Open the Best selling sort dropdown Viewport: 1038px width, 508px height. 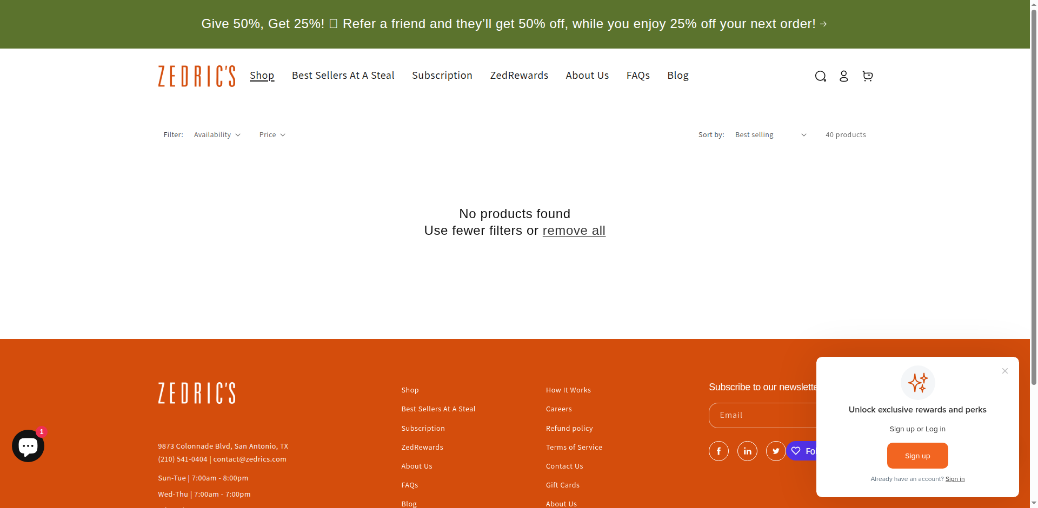point(770,134)
